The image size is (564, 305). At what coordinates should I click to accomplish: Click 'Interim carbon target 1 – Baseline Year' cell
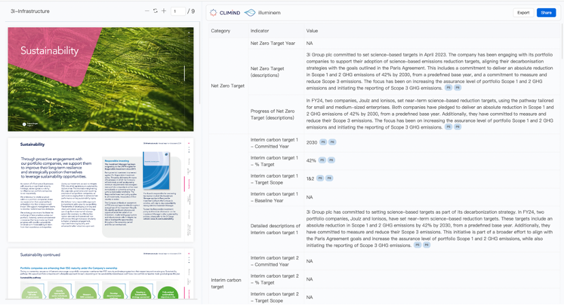275,197
